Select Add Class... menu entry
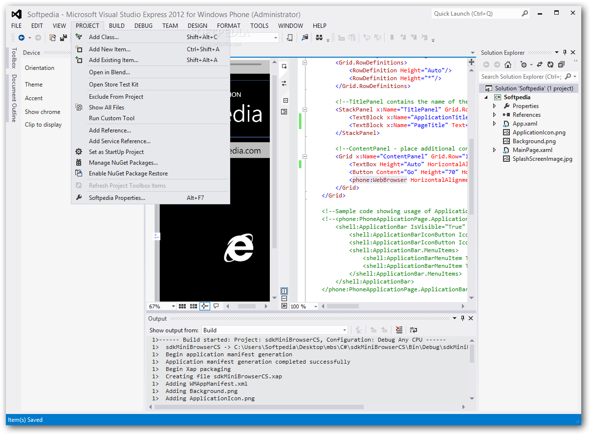The height and width of the screenshot is (435, 591). point(151,37)
